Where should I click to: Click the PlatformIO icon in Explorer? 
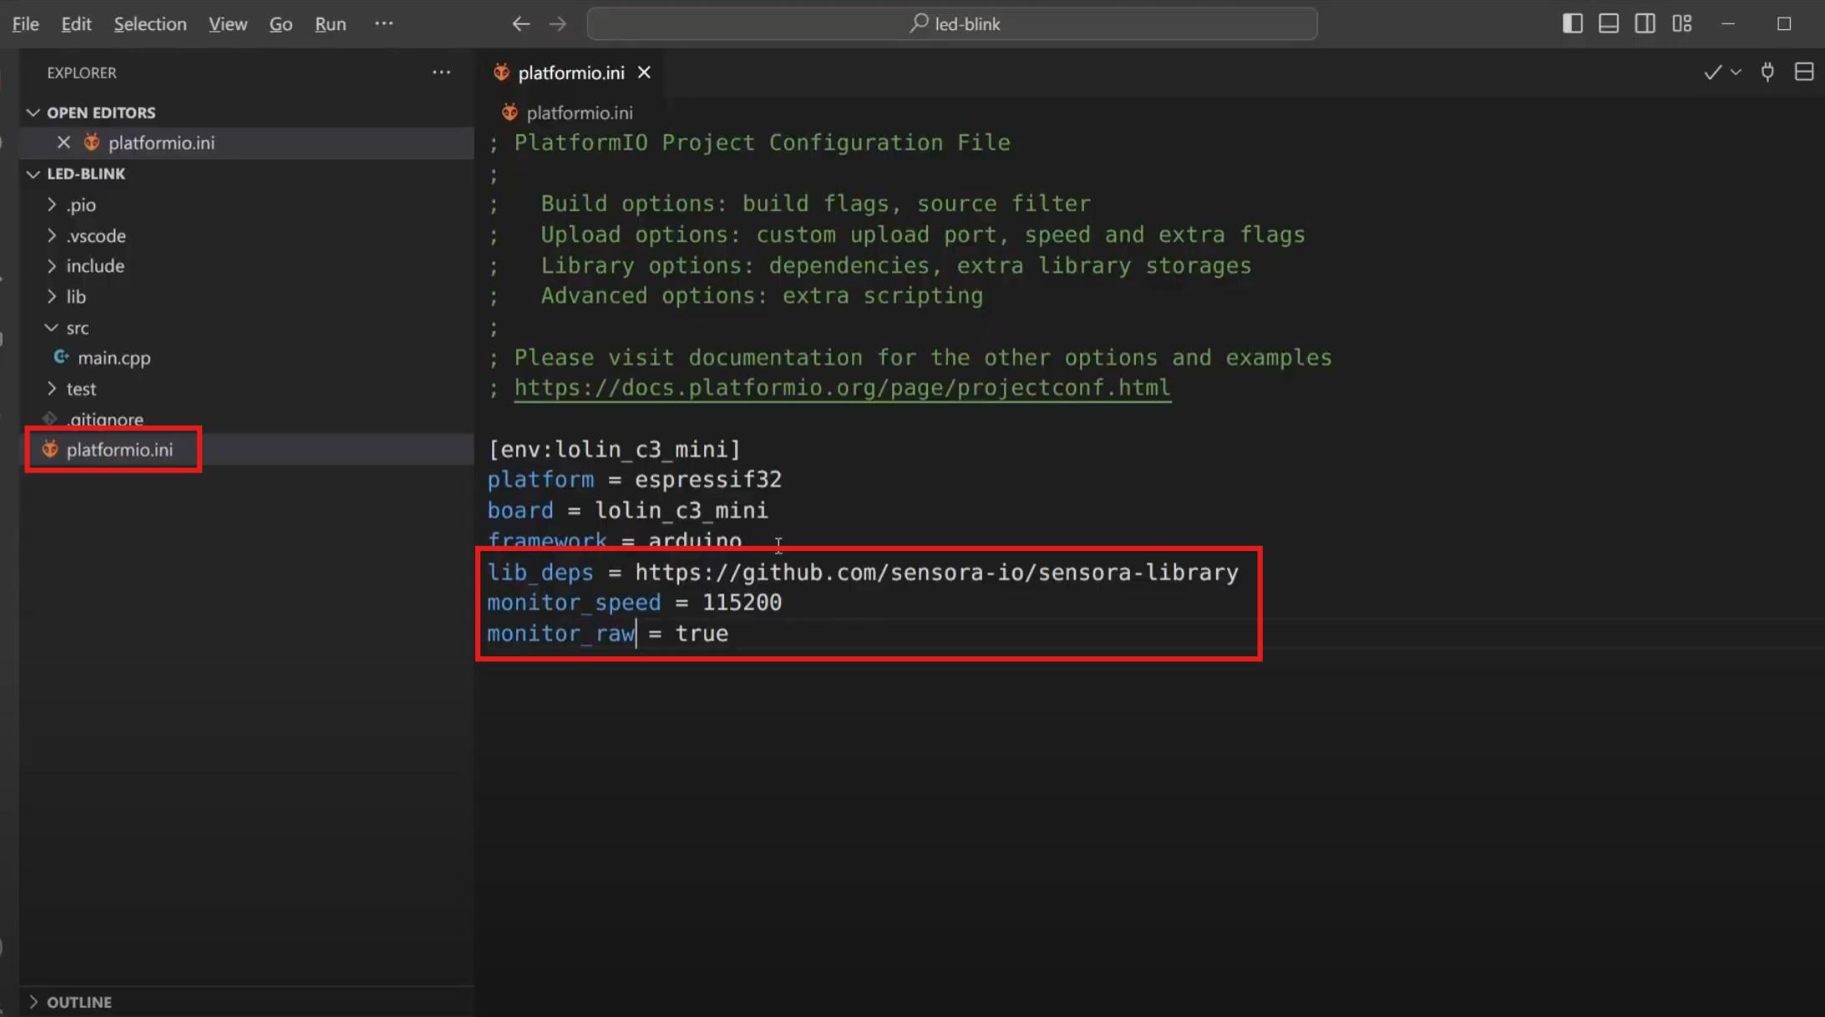[48, 448]
